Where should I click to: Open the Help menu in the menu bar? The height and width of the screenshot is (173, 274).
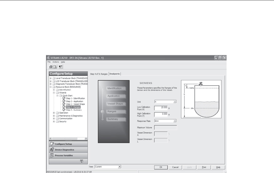pos(63,62)
